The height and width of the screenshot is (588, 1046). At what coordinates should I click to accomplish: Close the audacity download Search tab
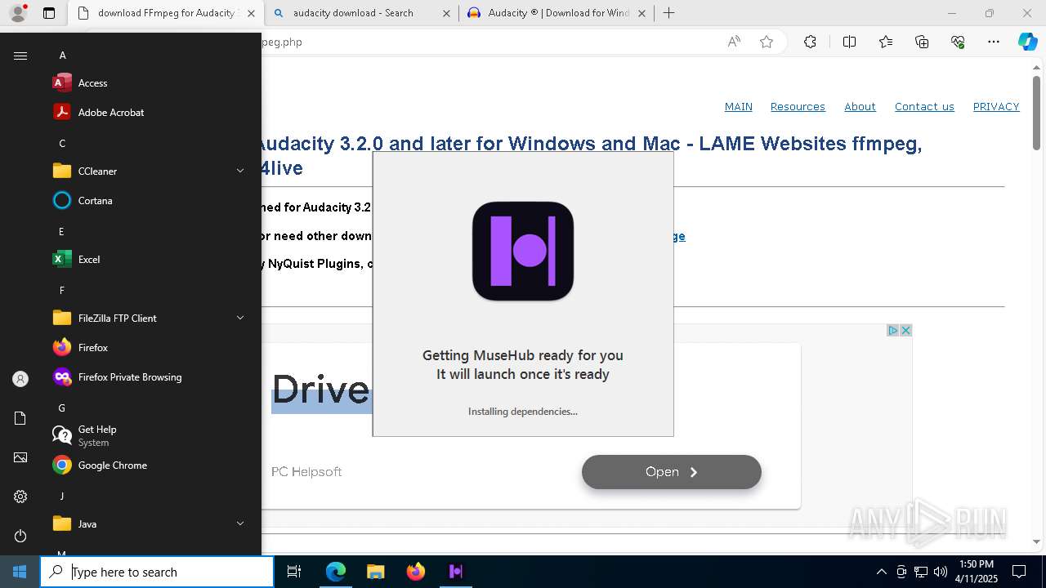[x=446, y=13]
